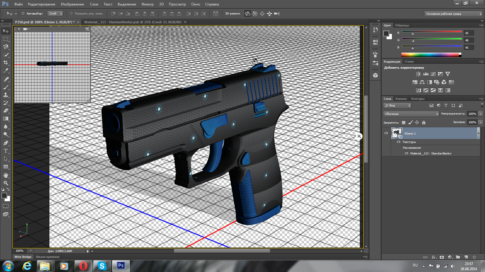
Task: Open the Обычные blend mode dropdown
Action: point(411,114)
